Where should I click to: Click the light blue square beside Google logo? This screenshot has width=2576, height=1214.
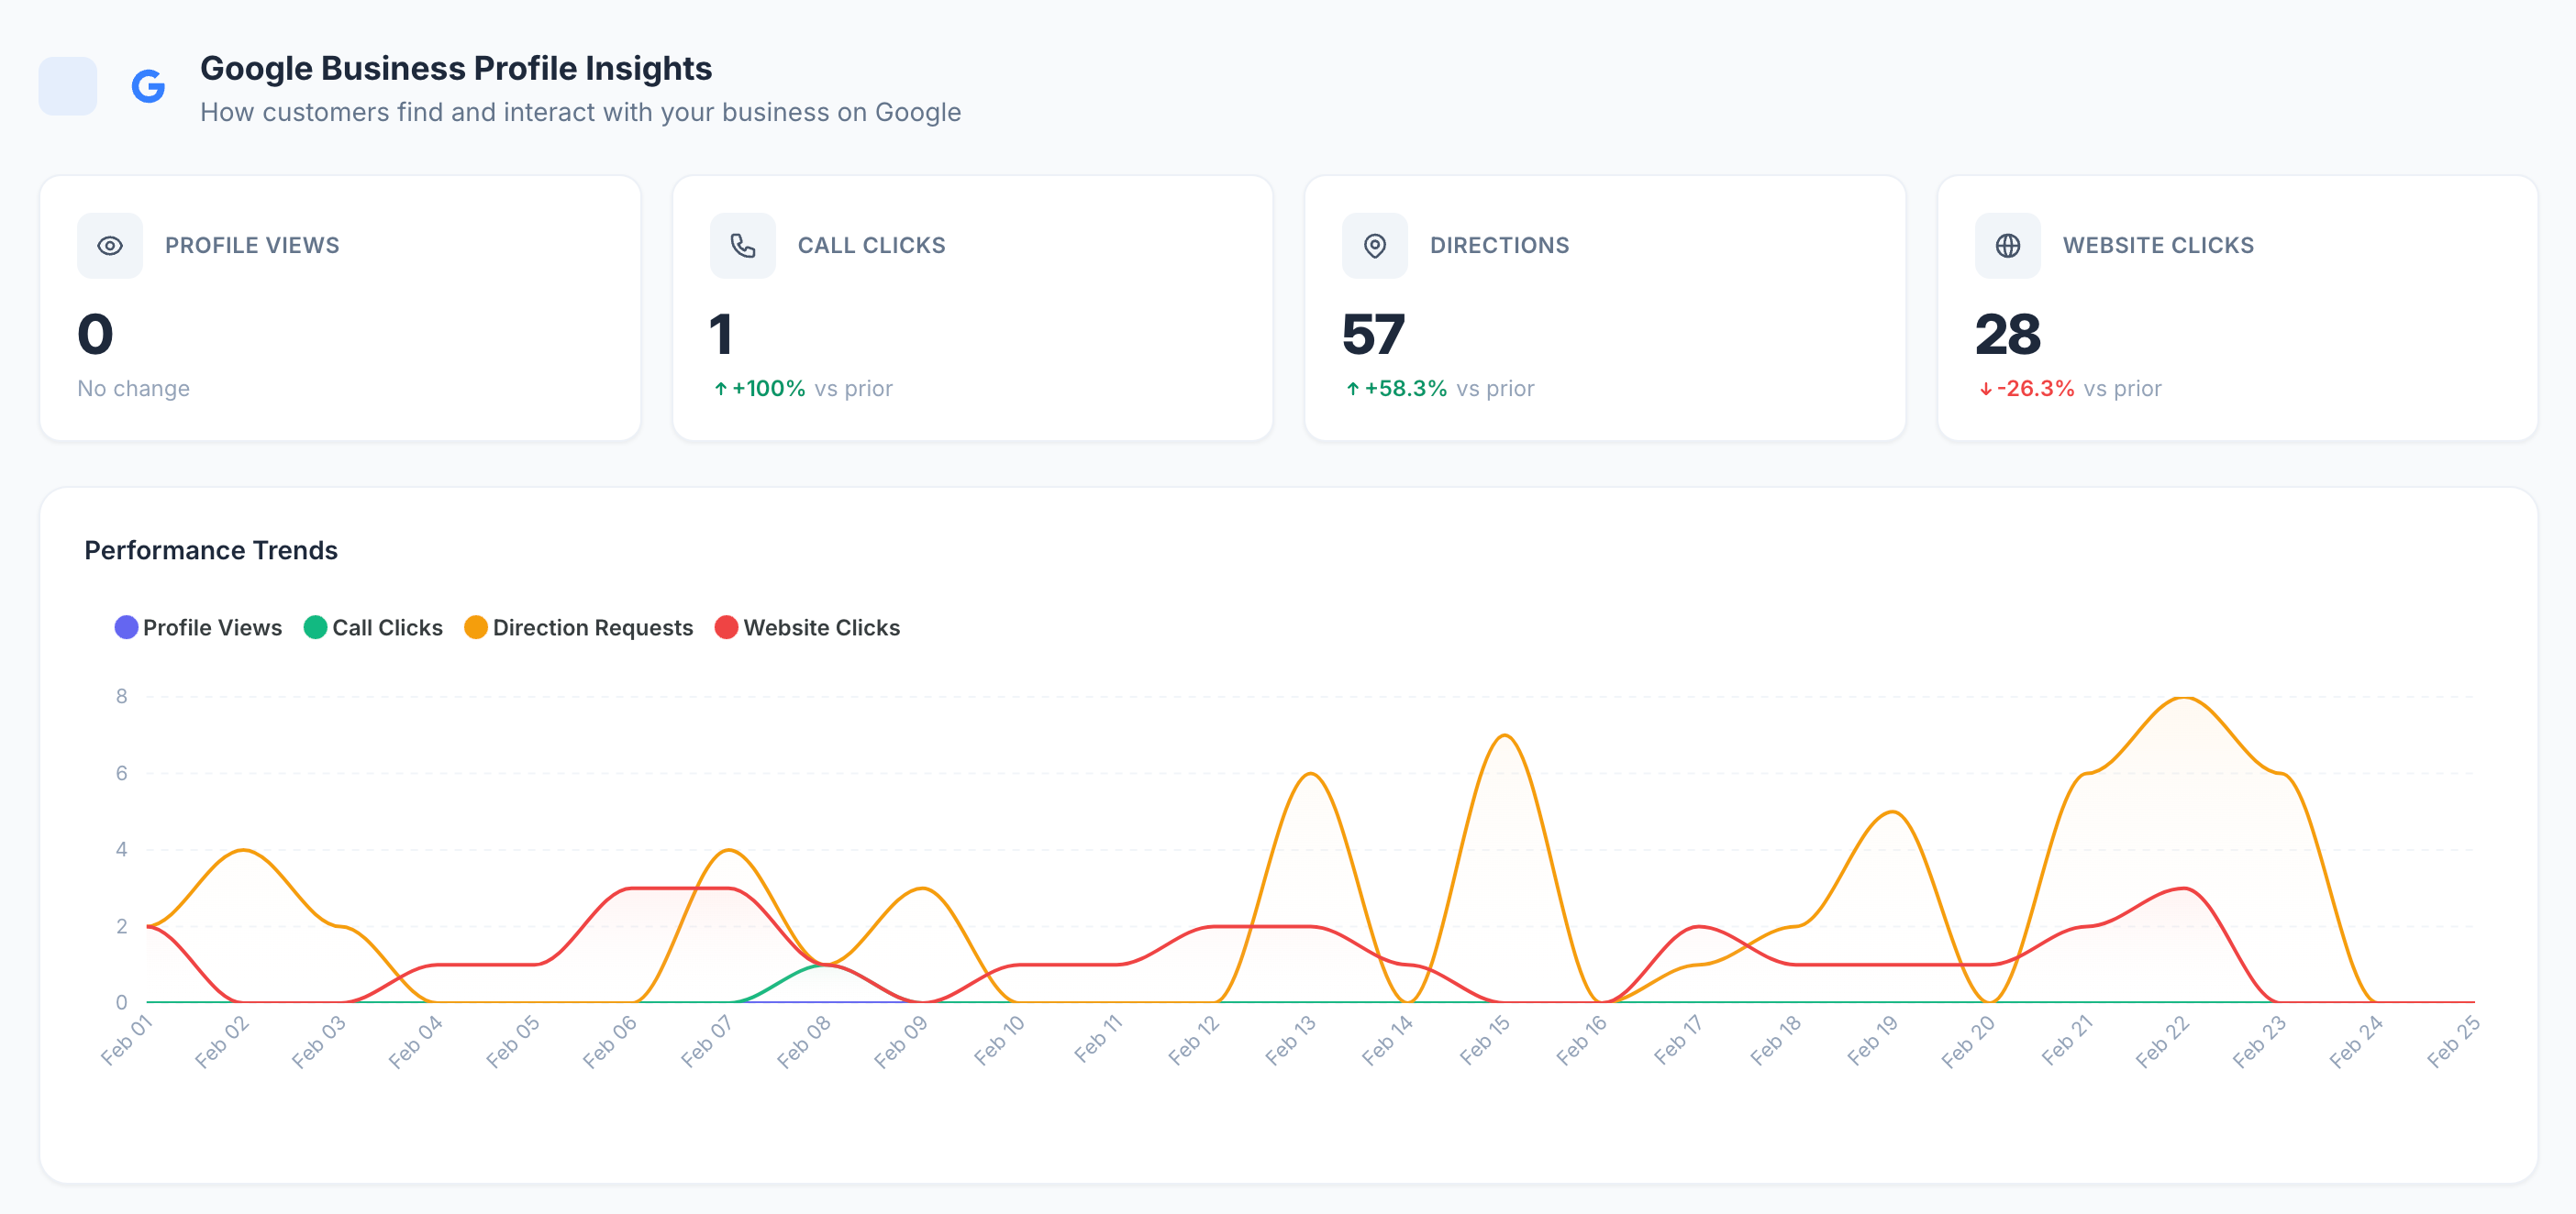(68, 87)
